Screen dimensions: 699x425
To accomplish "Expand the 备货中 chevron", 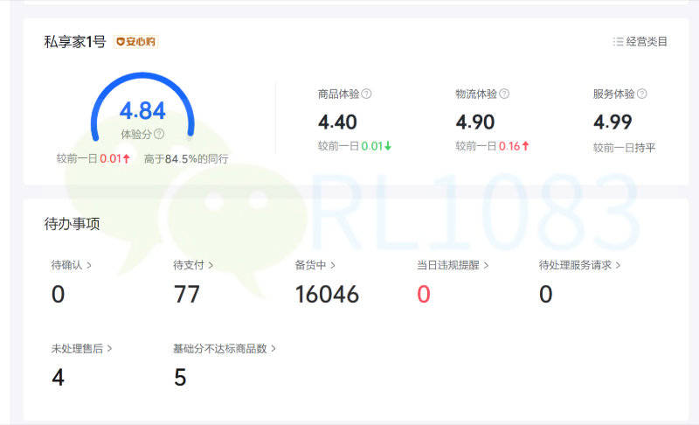I will [x=333, y=265].
